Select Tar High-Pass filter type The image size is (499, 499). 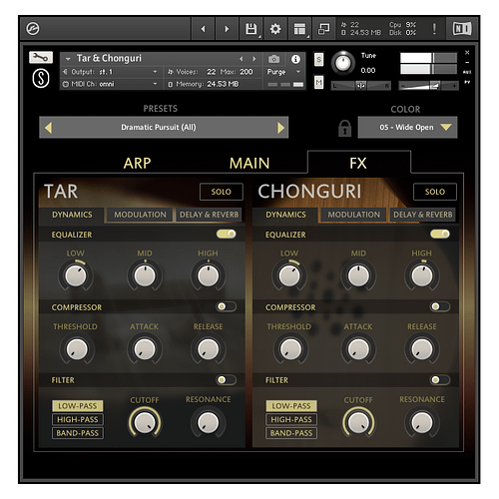point(78,419)
